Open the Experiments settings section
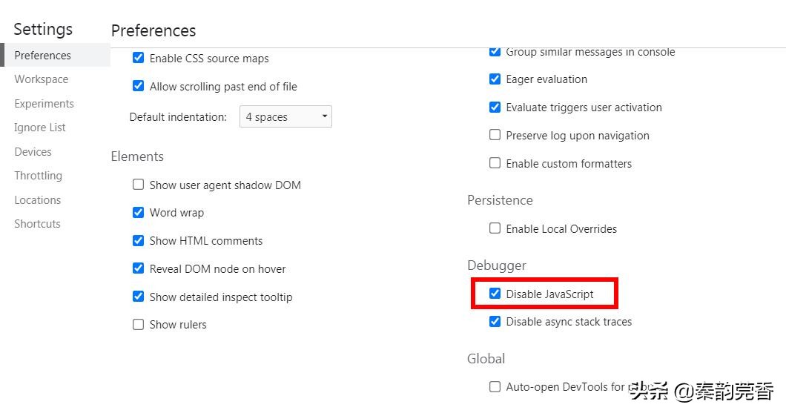The height and width of the screenshot is (413, 786). (x=44, y=104)
